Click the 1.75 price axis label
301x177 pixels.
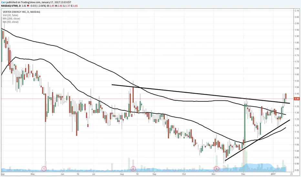pyautogui.click(x=297, y=55)
